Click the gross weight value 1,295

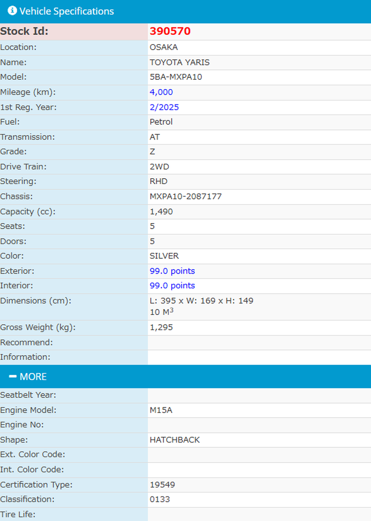point(161,327)
